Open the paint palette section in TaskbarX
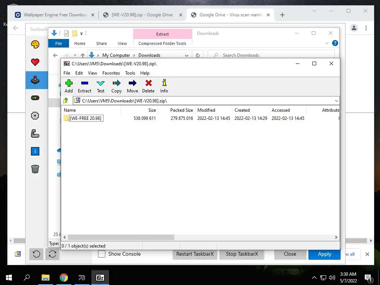 pyautogui.click(x=35, y=45)
